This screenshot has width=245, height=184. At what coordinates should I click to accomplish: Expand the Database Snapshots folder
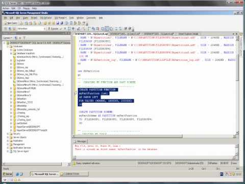(x=11, y=53)
